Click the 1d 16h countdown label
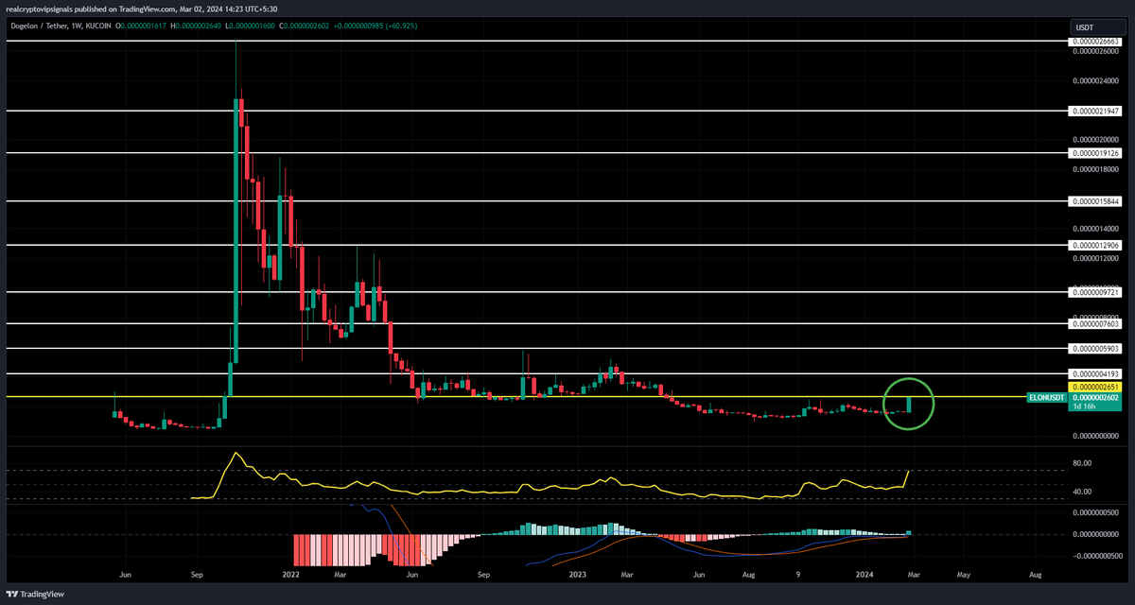Viewport: 1135px width, 605px height. [x=1084, y=406]
